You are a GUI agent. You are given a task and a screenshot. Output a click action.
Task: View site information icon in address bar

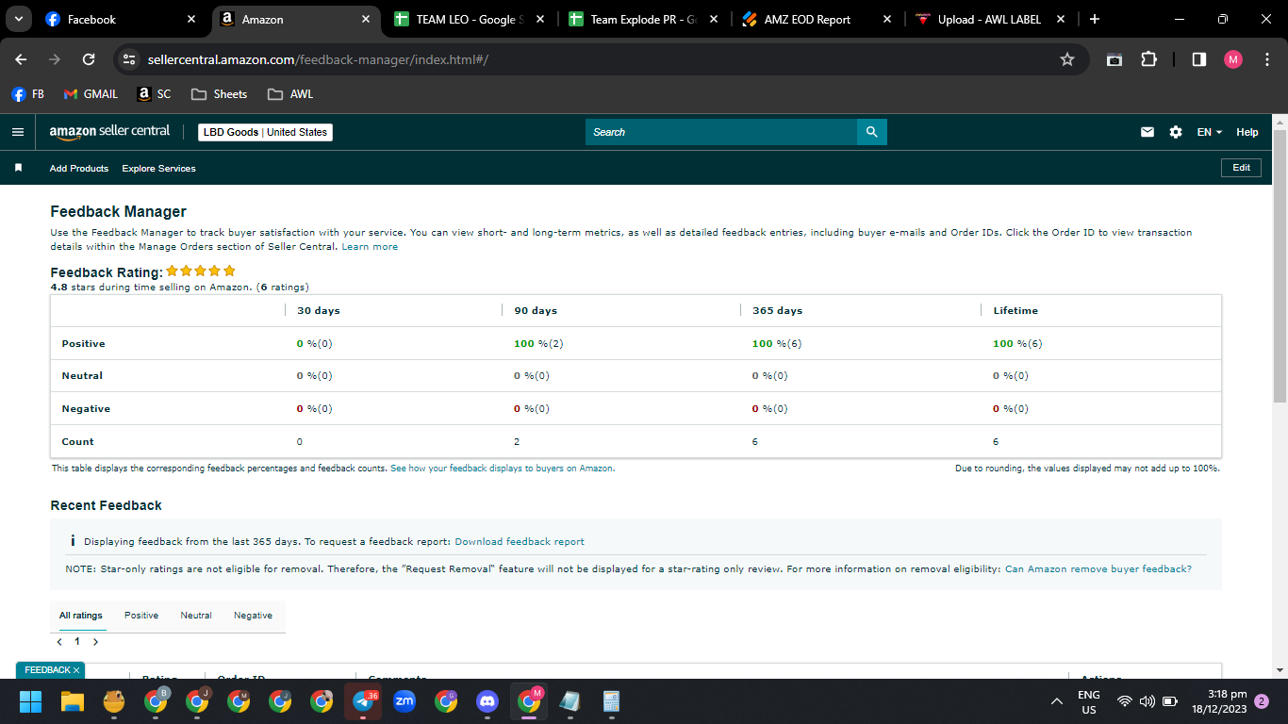130,59
